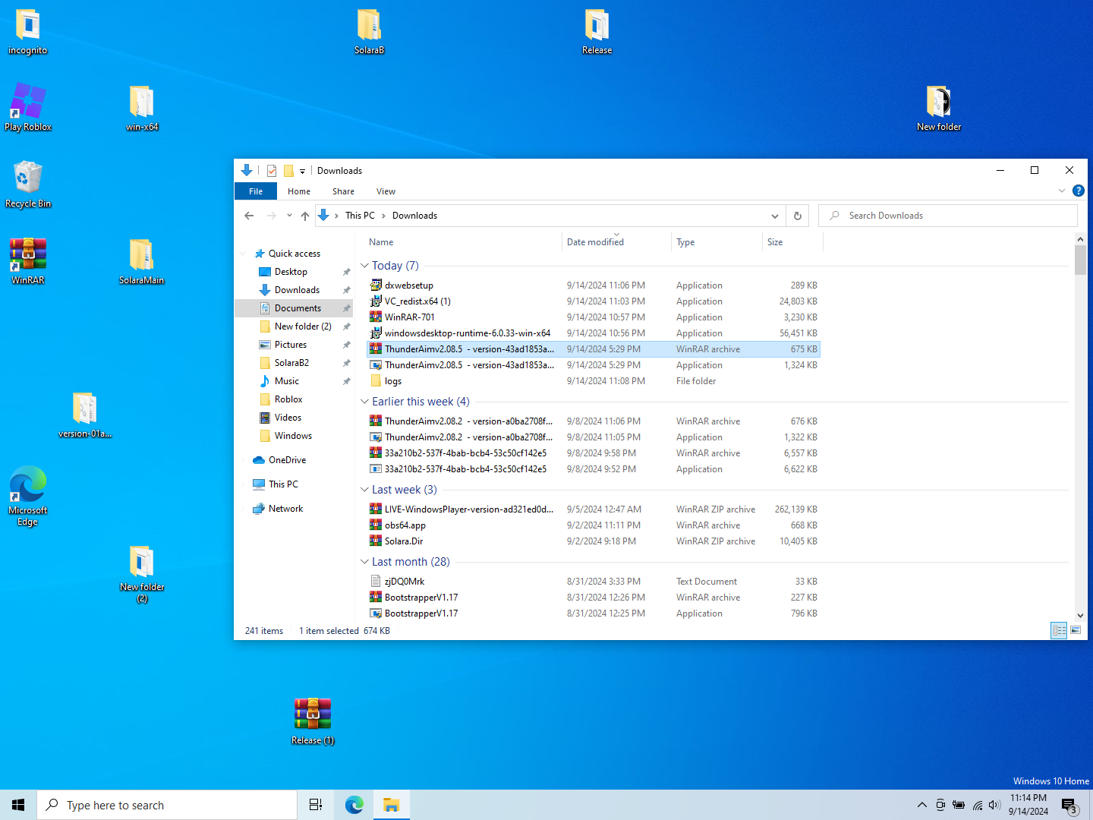This screenshot has height=820, width=1093.
Task: Switch to large thumbnails view icon
Action: 1076,630
